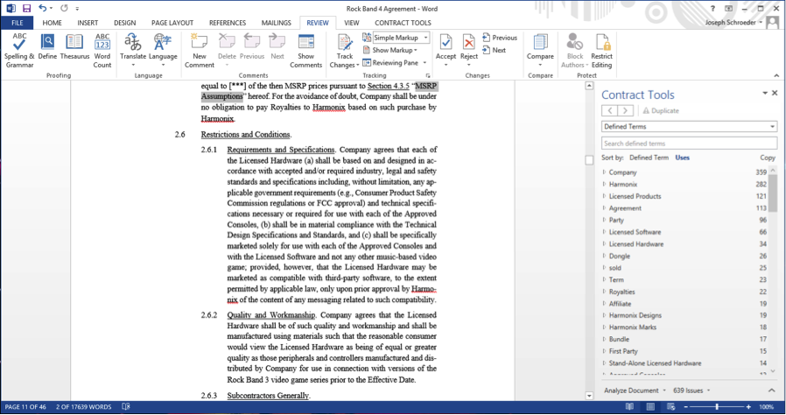Click the Duplicate button
786x415 pixels.
[x=661, y=111]
